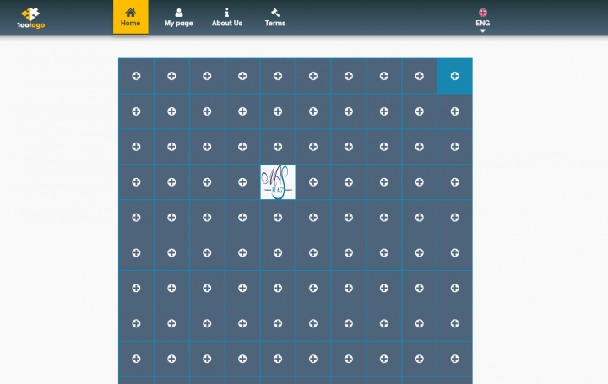Click the highlighted blue plus cell, first row
The height and width of the screenshot is (384, 608).
tap(455, 76)
